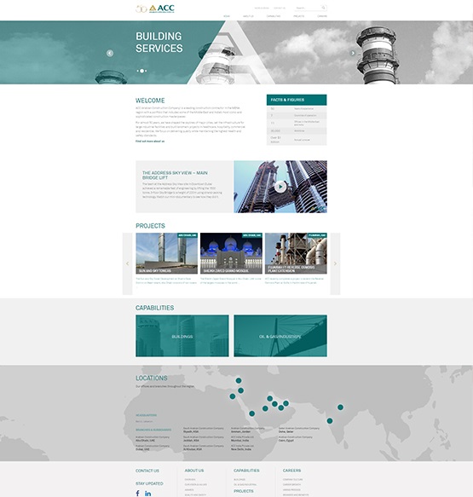The width and height of the screenshot is (473, 497).
Task: Show the previous projects with the left arrow
Action: [127, 263]
